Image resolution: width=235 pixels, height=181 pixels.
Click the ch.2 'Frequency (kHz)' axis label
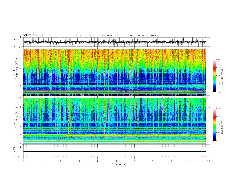17,117
